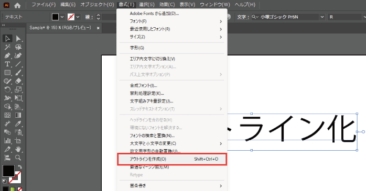366x191 pixels.
Task: Select the Type tool
Action: click(x=7, y=64)
